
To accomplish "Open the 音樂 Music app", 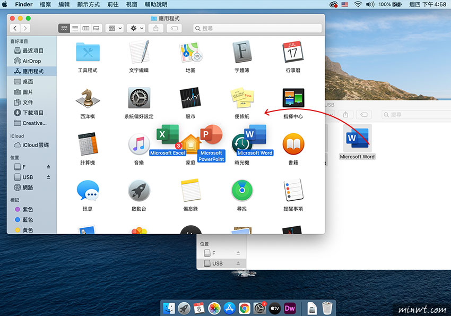I will point(139,144).
